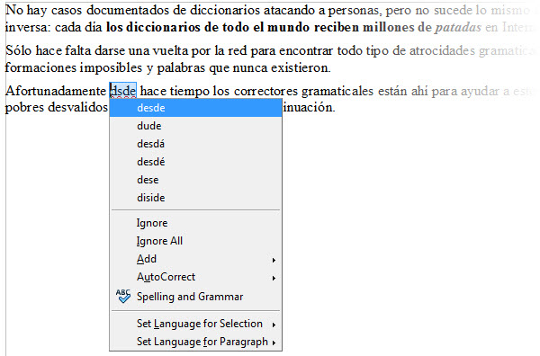Viewport: 540px width, 356px height.
Task: Expand the Add submenu arrow
Action: pyautogui.click(x=274, y=260)
